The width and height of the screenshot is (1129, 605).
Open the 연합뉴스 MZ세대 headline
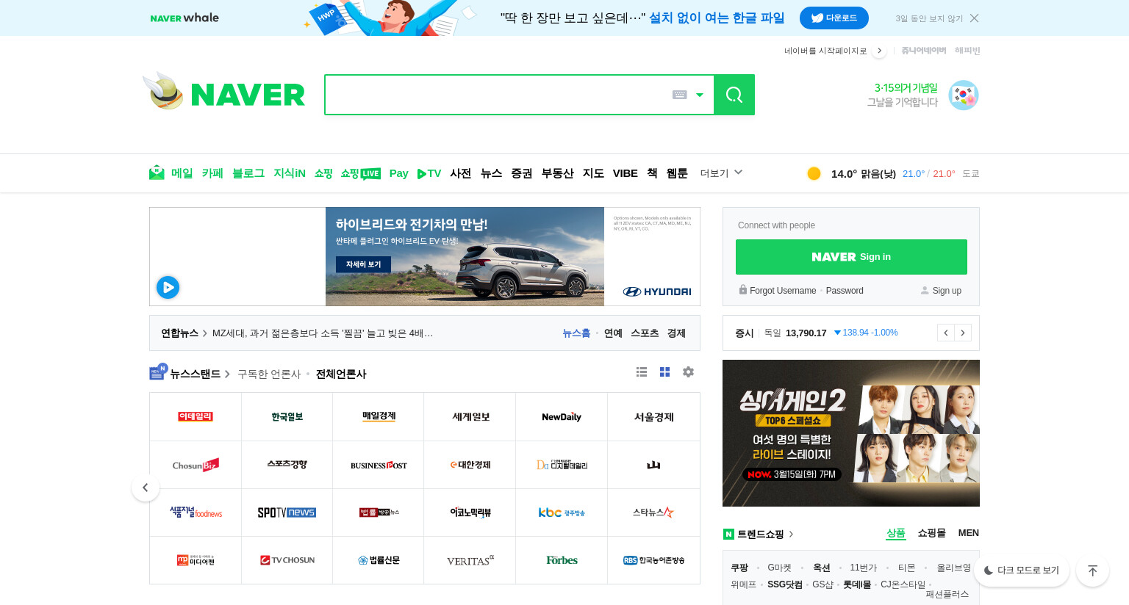click(x=323, y=333)
